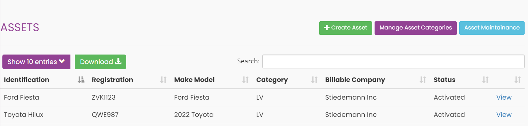View the Toyota Hilux asset
The height and width of the screenshot is (126, 528).
tap(504, 115)
